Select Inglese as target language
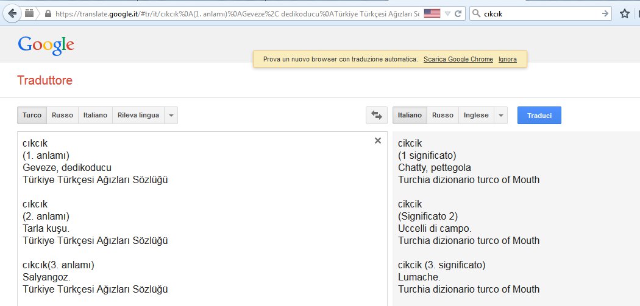The height and width of the screenshot is (306, 640). 476,116
